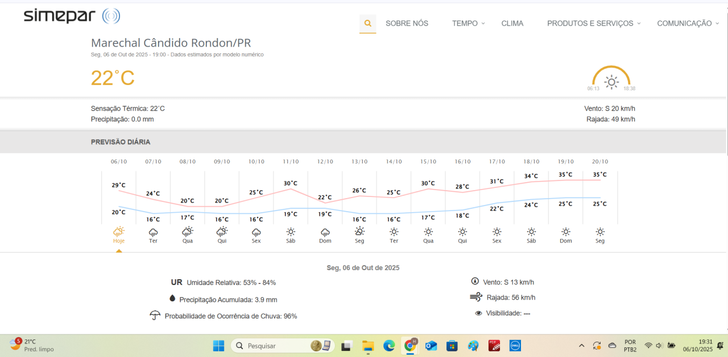Expand the COMUNICAÇÃO dropdown menu
This screenshot has width=728, height=357.
point(687,23)
